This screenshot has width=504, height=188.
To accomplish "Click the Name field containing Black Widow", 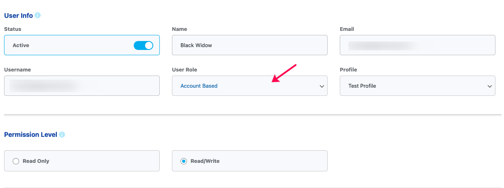I will tap(250, 45).
